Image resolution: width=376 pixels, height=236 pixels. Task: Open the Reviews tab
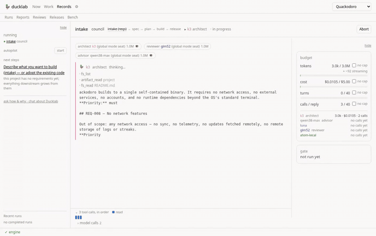pyautogui.click(x=39, y=17)
